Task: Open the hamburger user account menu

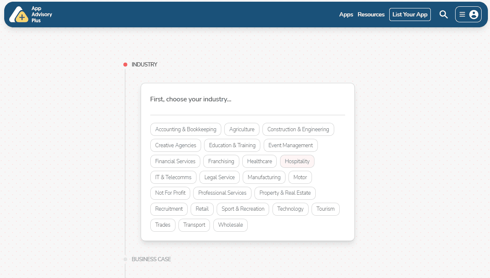Action: pyautogui.click(x=468, y=15)
